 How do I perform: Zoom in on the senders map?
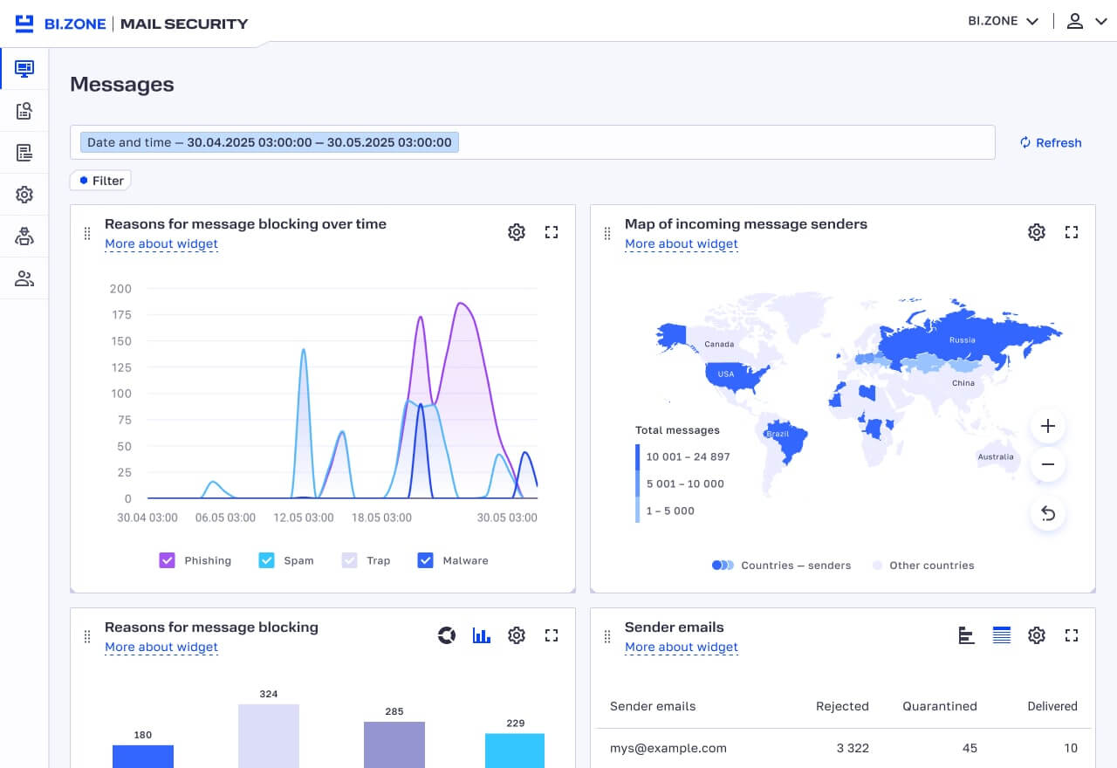[x=1048, y=427]
